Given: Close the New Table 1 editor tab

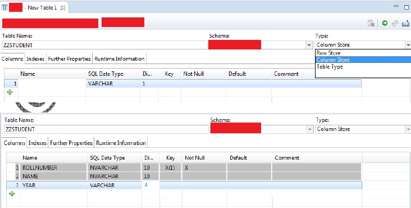Looking at the screenshot, I should (x=63, y=8).
